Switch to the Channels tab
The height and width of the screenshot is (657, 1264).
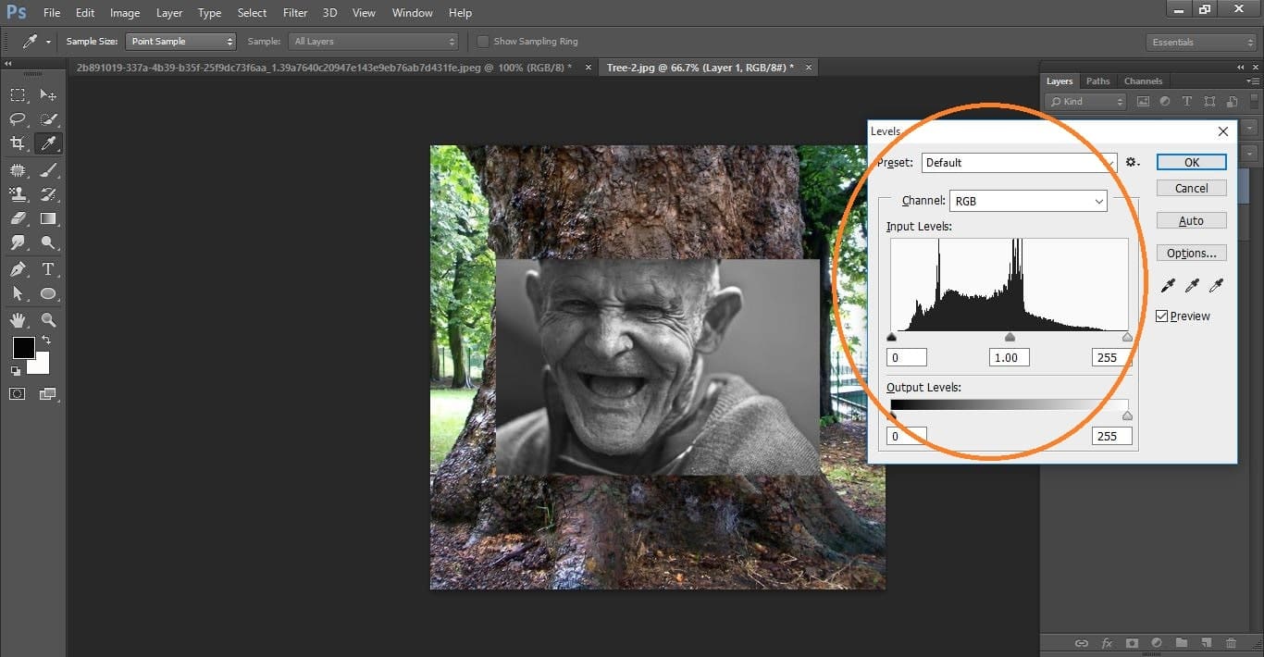pyautogui.click(x=1143, y=81)
